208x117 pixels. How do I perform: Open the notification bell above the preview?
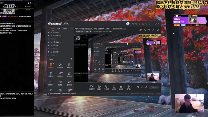tap(153, 30)
